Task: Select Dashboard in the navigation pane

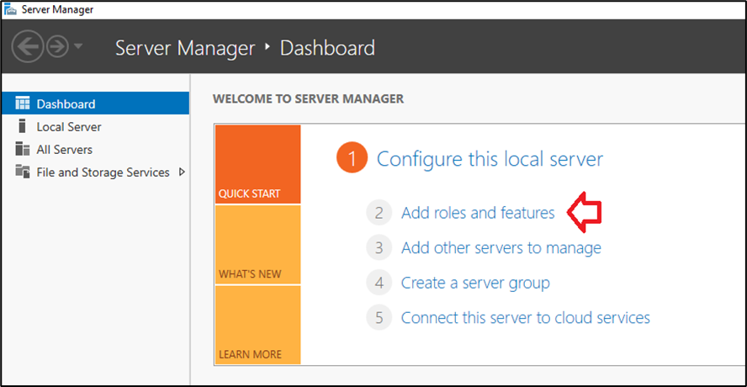Action: tap(66, 104)
